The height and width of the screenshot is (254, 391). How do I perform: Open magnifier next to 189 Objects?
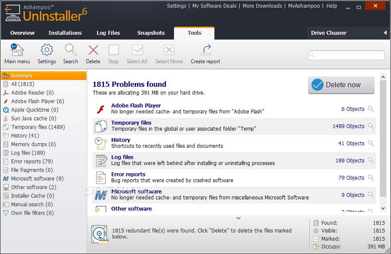[371, 160]
